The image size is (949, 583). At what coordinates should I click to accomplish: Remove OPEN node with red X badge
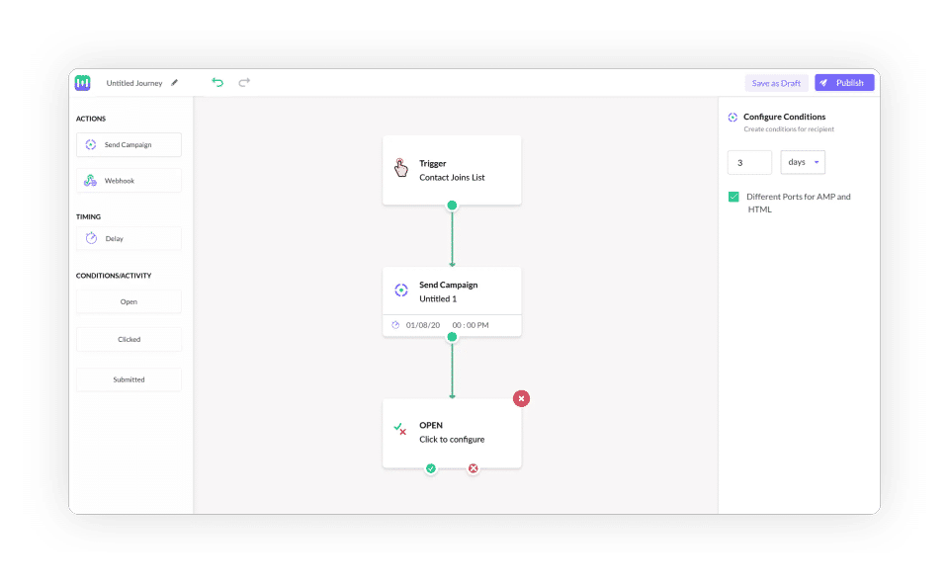[521, 398]
